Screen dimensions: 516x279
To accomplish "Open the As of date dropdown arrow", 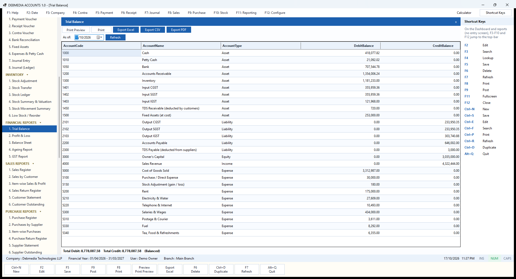I will point(101,38).
